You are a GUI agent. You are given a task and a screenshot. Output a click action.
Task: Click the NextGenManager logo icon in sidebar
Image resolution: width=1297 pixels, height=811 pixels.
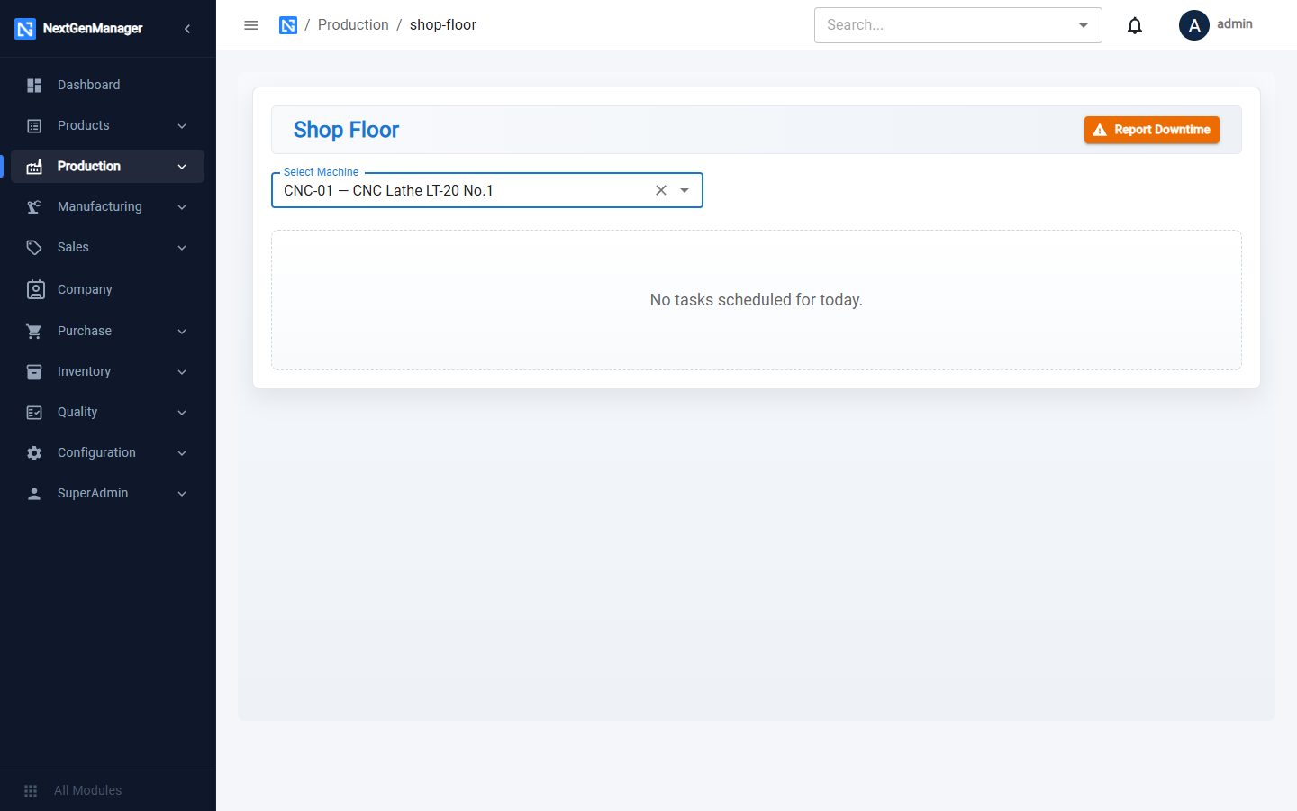25,29
